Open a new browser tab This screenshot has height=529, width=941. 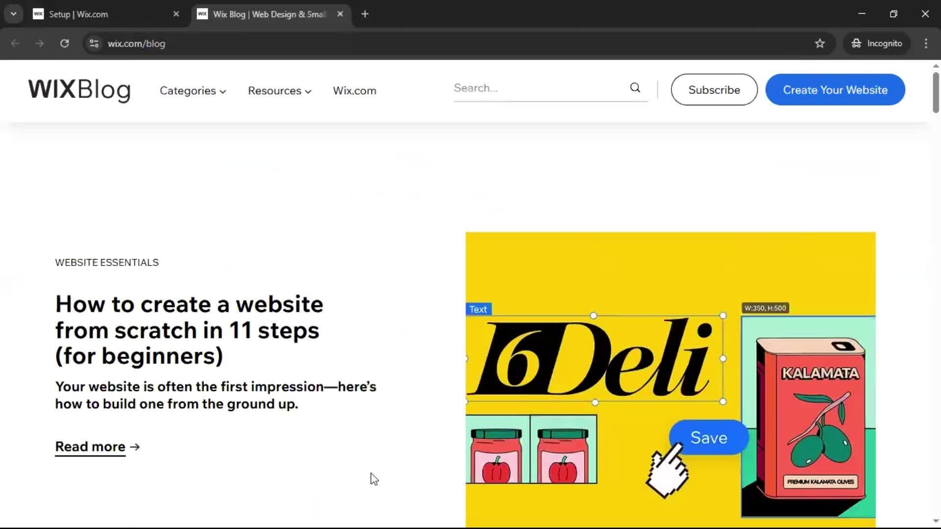click(x=365, y=14)
